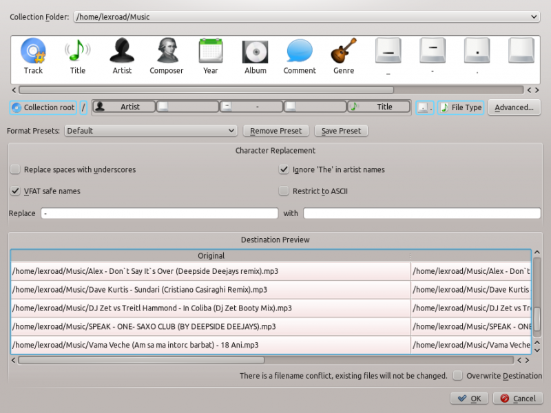551x413 pixels.
Task: Select the Vama Veche file row
Action: [x=211, y=345]
